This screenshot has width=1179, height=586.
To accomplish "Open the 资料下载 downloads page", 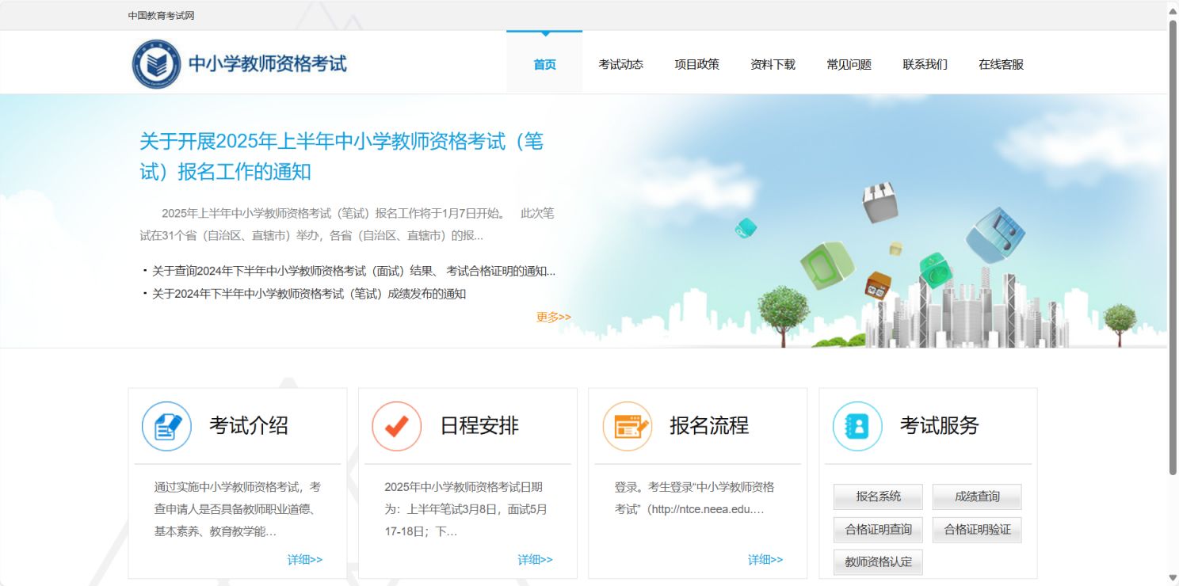I will click(772, 64).
